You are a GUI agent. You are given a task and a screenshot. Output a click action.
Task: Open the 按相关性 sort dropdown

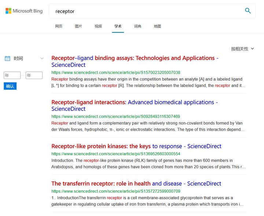[242, 49]
